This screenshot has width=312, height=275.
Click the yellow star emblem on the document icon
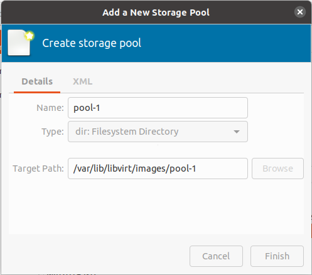point(30,36)
